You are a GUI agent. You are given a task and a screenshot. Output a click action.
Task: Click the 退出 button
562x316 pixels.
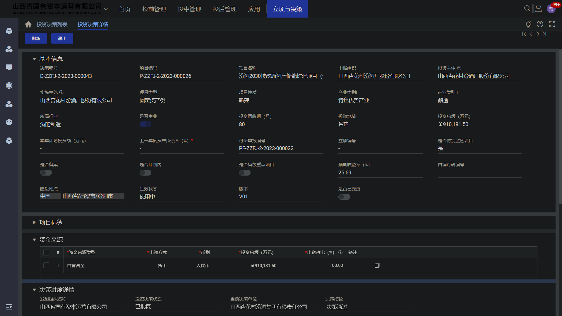[62, 38]
